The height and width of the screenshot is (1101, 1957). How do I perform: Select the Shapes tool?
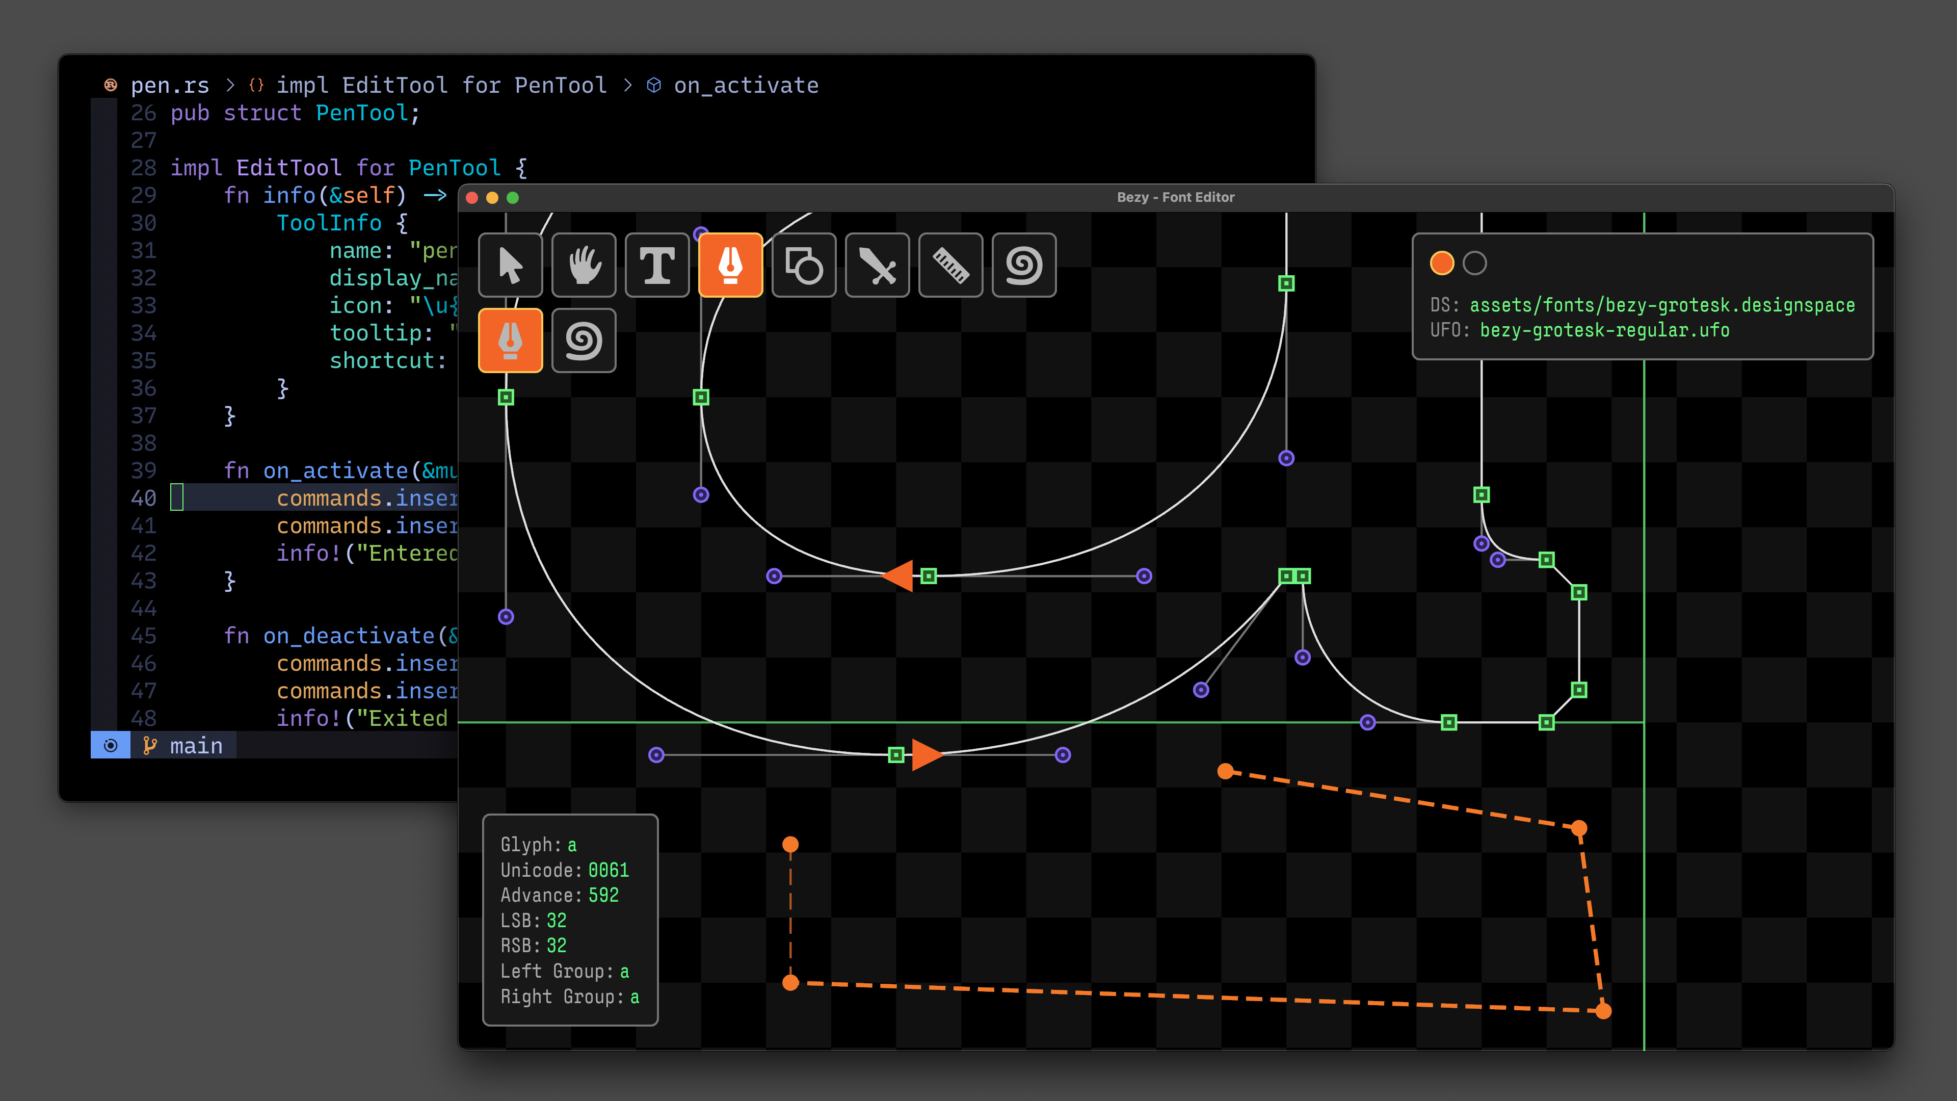804,265
